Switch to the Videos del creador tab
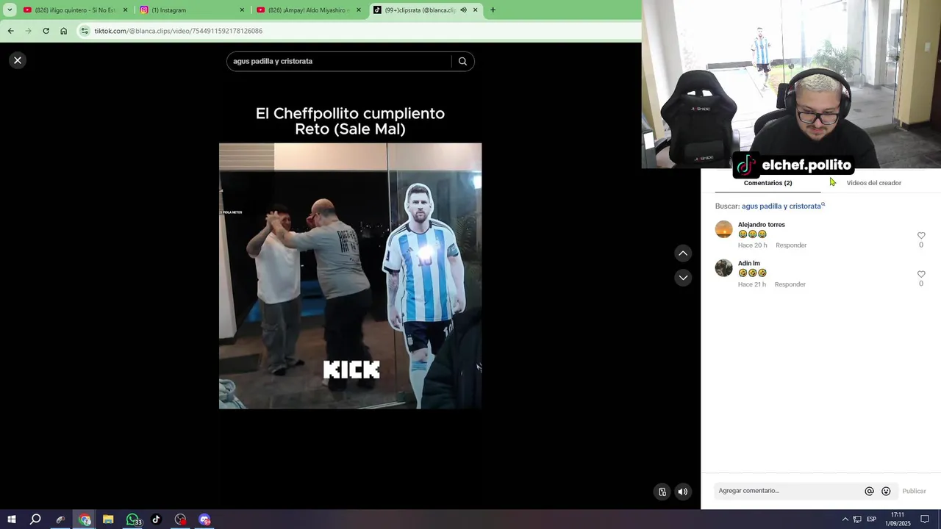The width and height of the screenshot is (941, 529). (873, 183)
